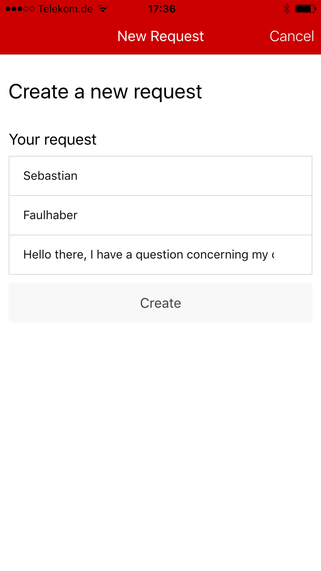Viewport: 321px width, 571px height.
Task: Tap the signal strength dots
Action: (20, 9)
